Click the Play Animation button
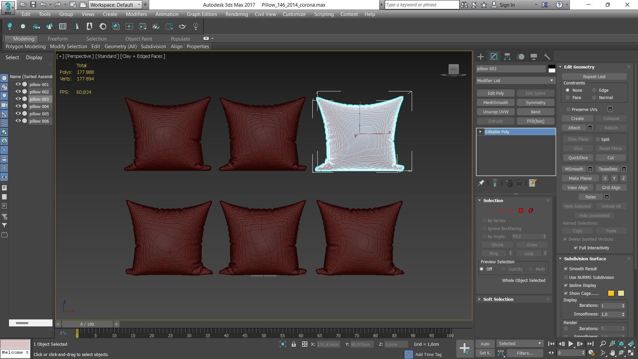 point(571,344)
